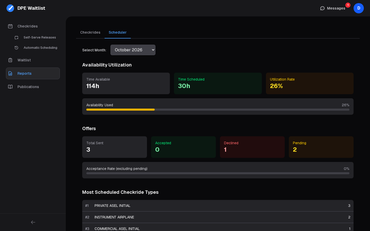The image size is (370, 231).
Task: Open Automatic Scheduling sidebar item
Action: tap(36, 48)
